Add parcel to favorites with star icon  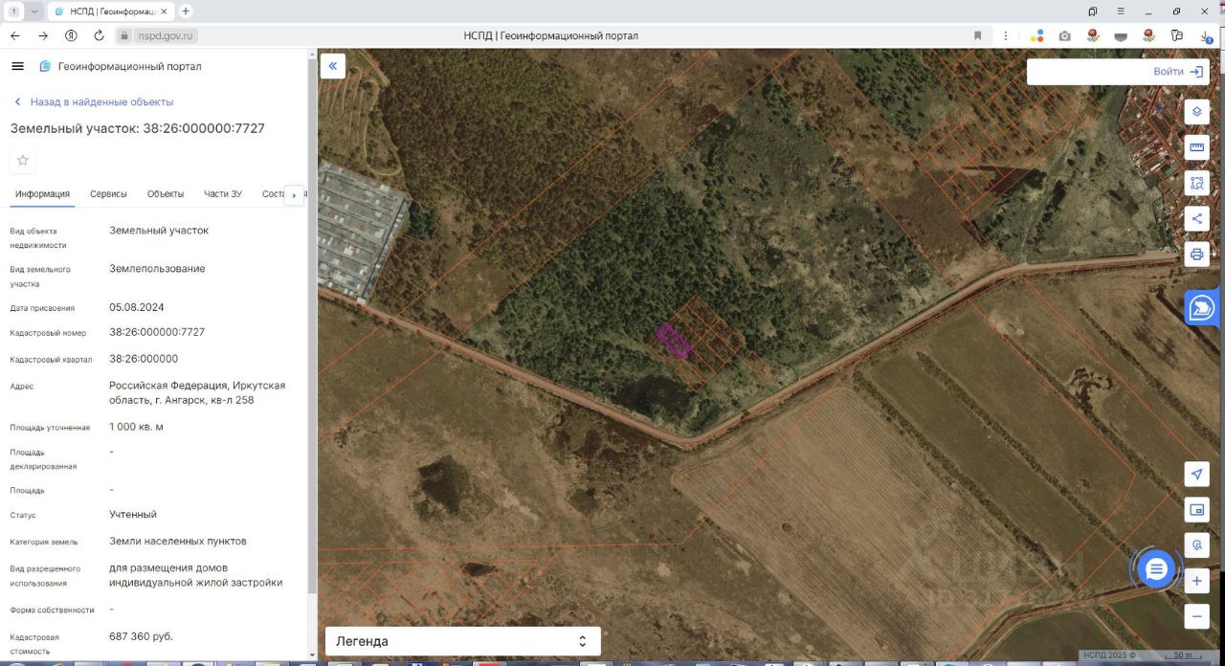23,160
